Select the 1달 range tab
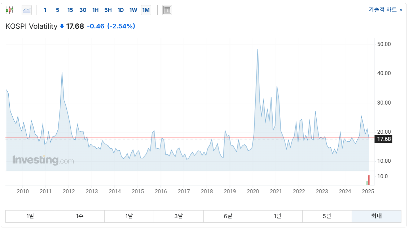The height and width of the screenshot is (231, 409). 129,216
